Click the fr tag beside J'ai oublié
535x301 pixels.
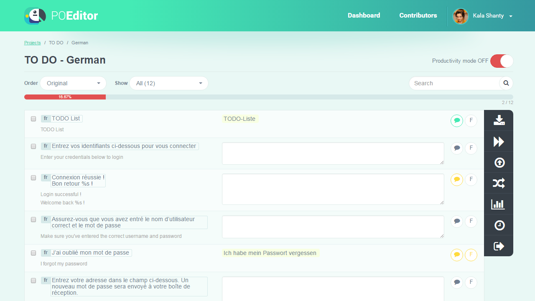tap(46, 253)
